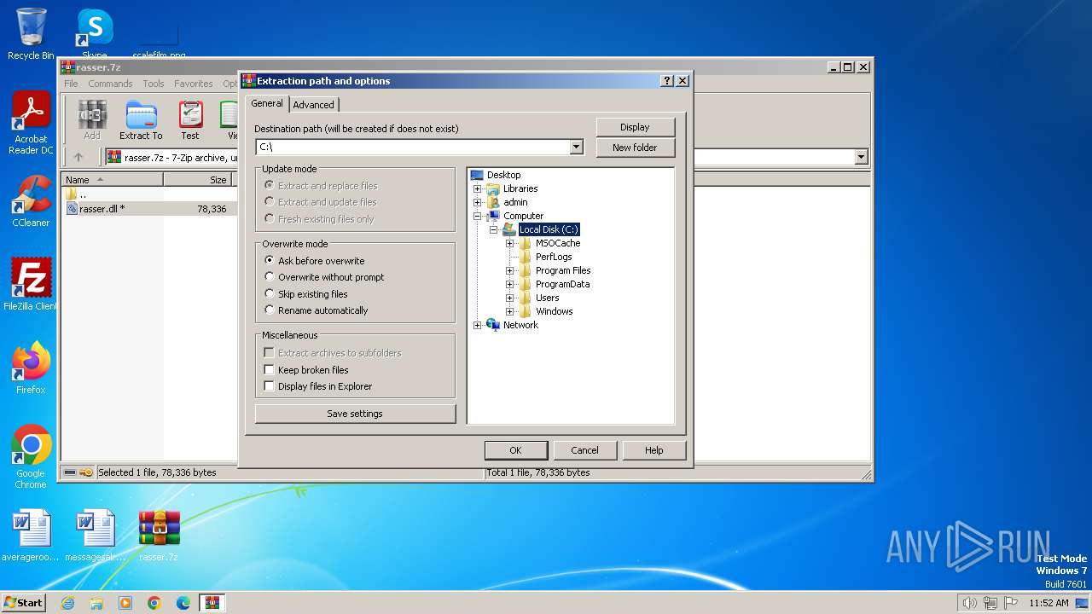Click the Add toolbar icon in WinRAR

click(91, 120)
